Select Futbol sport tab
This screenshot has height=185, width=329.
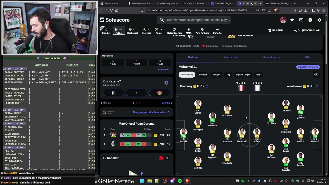[119, 31]
